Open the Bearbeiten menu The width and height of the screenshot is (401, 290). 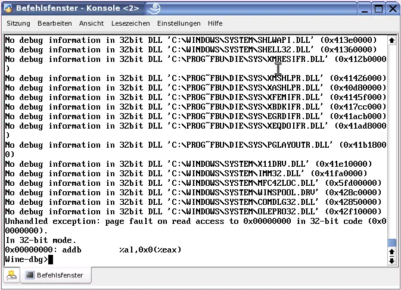pyautogui.click(x=54, y=23)
